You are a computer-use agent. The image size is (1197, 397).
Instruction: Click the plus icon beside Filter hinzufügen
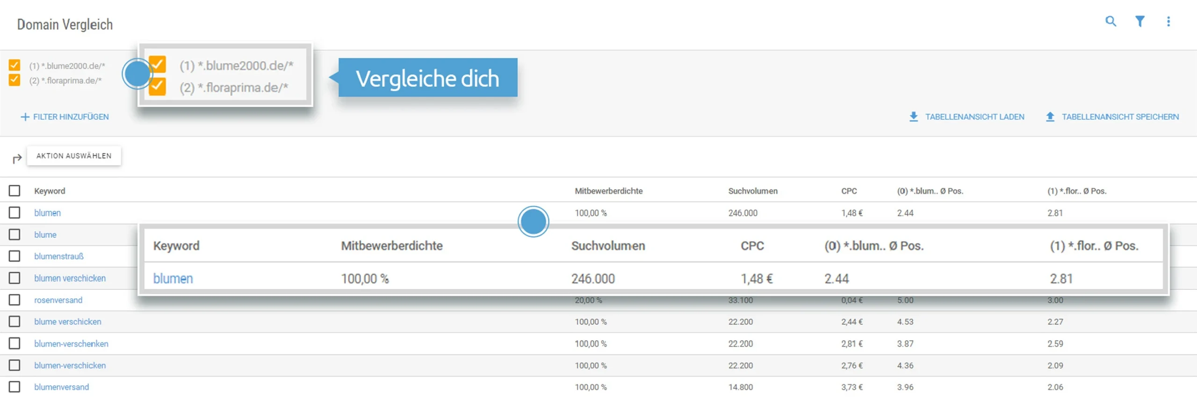[x=25, y=117]
